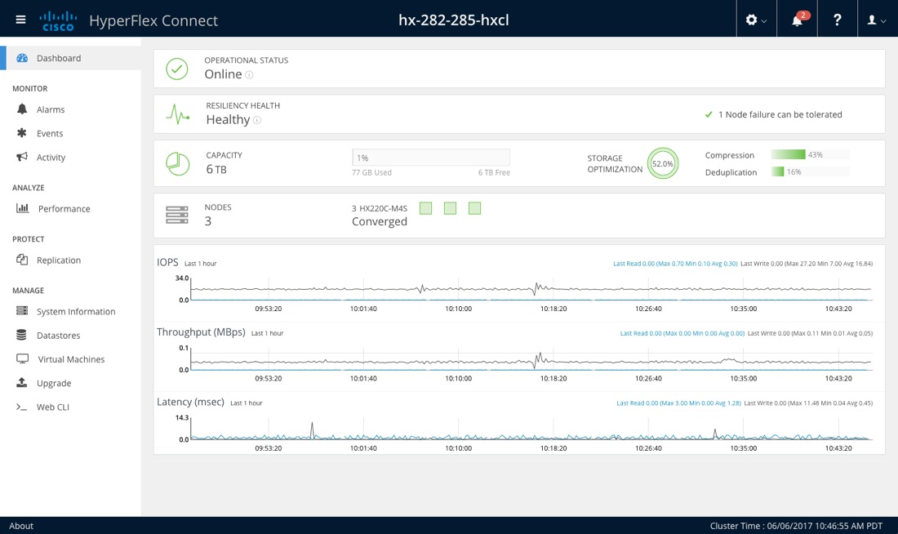
Task: Select the second green node square
Action: coord(450,208)
